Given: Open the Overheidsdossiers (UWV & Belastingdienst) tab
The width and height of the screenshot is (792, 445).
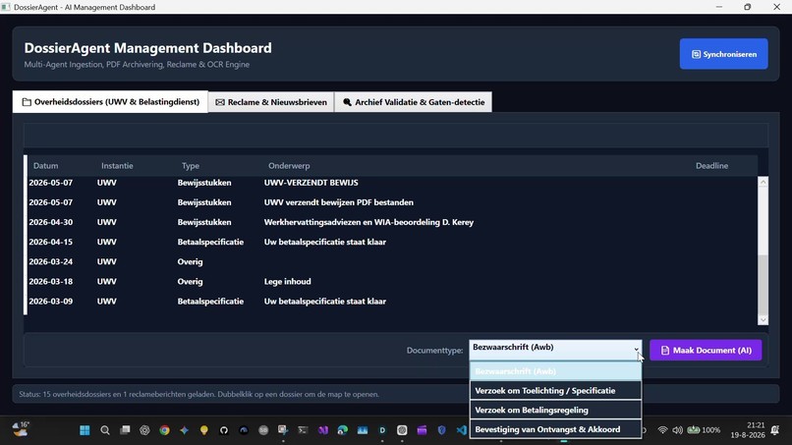Looking at the screenshot, I should tap(110, 102).
